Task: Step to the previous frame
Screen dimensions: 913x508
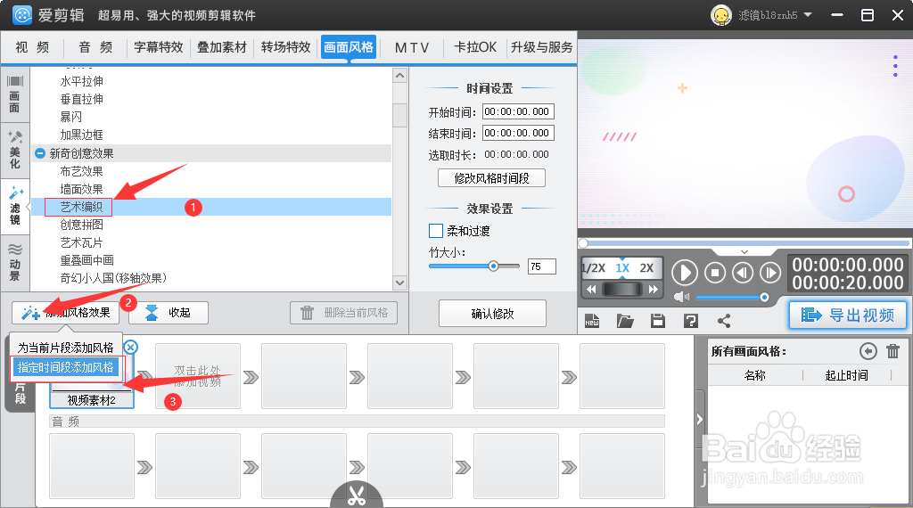Action: 743,273
